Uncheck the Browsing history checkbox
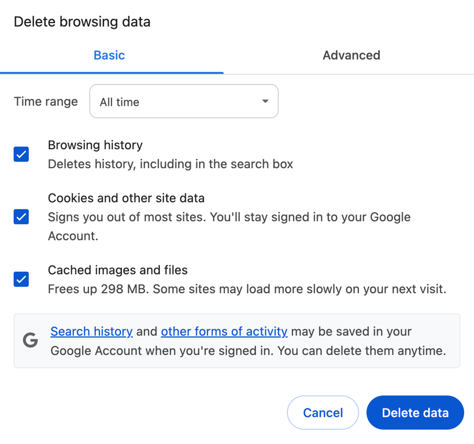This screenshot has height=444, width=474. 21,154
